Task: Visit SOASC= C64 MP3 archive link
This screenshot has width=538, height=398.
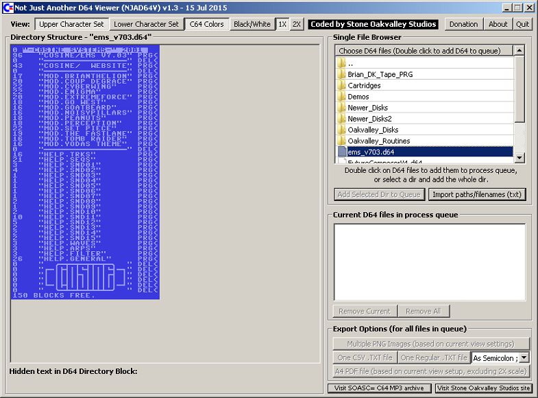Action: coord(380,388)
